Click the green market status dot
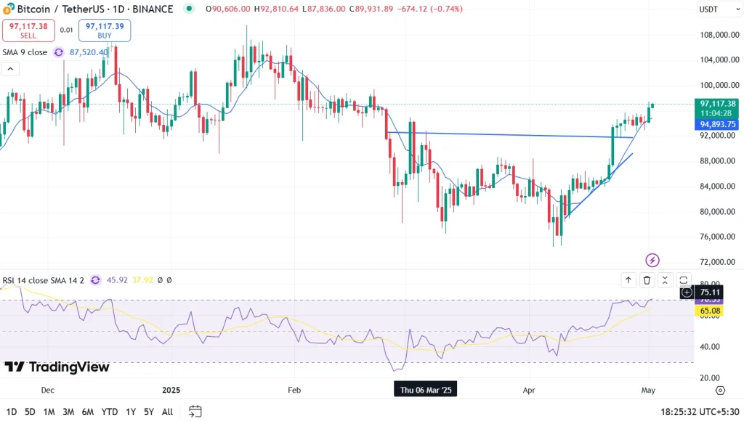 click(x=190, y=9)
